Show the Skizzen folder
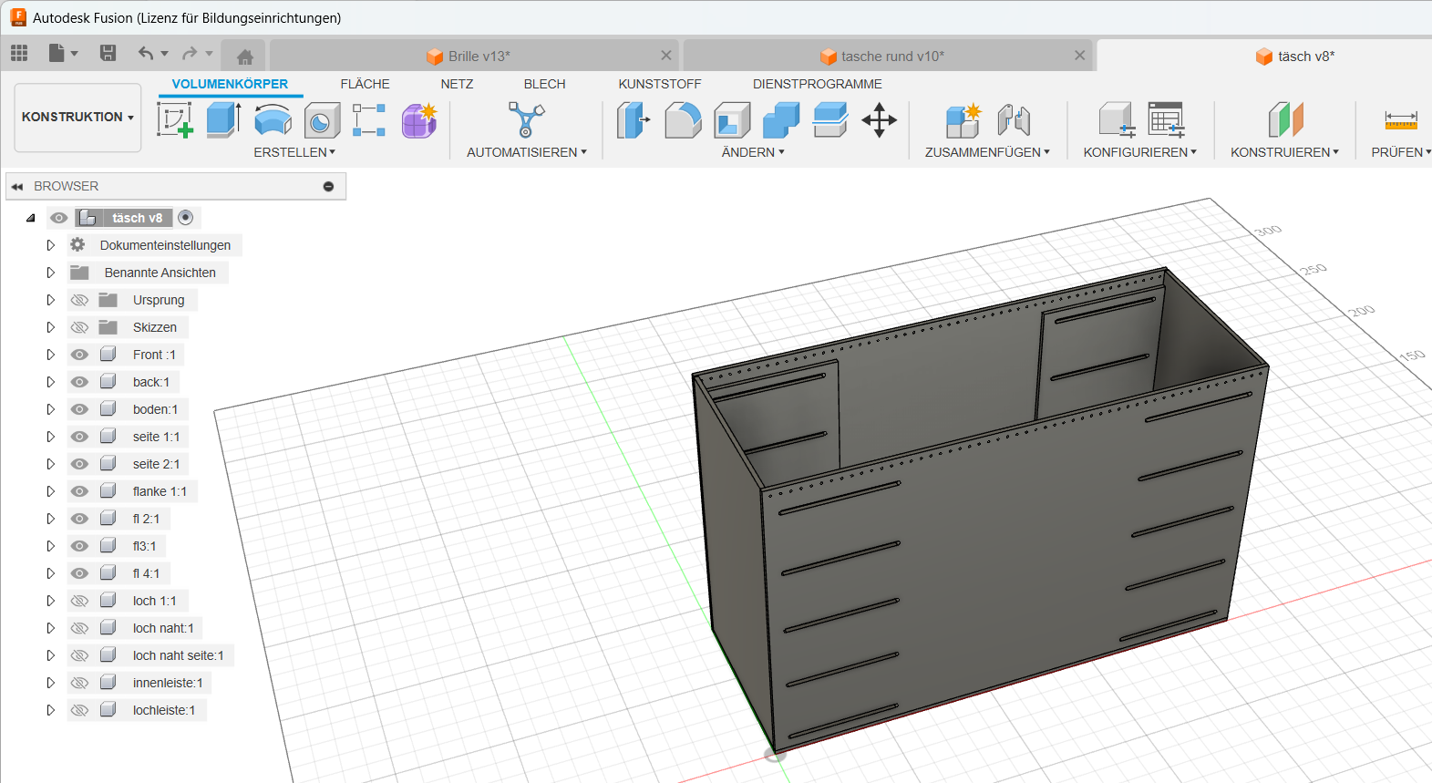Image resolution: width=1432 pixels, height=783 pixels. [80, 327]
